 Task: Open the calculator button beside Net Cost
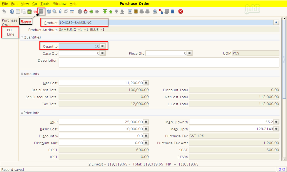[x=146, y=83]
